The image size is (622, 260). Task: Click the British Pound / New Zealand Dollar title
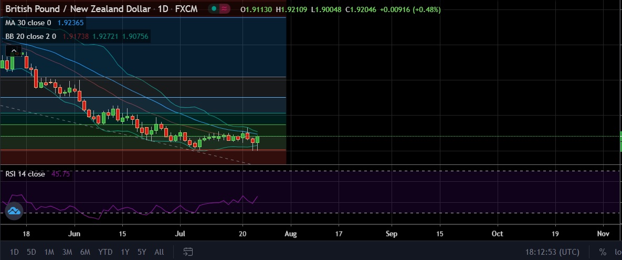78,9
